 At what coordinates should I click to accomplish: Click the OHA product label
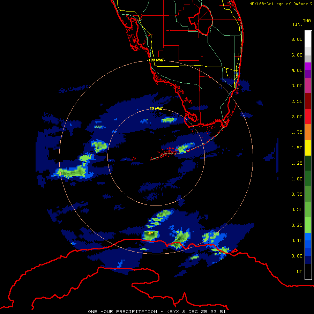pos(307,21)
